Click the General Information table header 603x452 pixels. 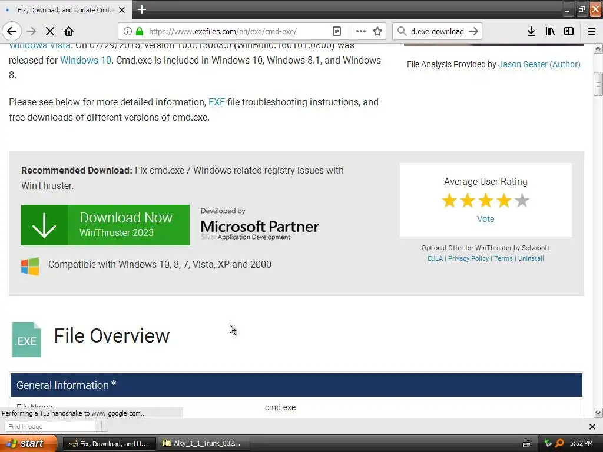pos(296,385)
